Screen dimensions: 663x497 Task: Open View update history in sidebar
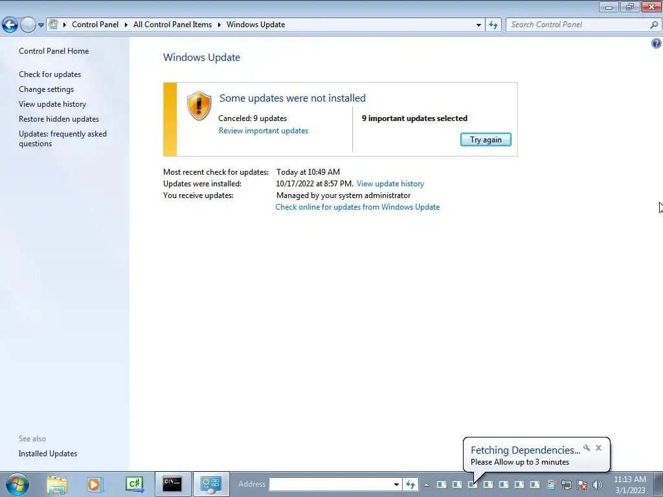click(x=52, y=104)
